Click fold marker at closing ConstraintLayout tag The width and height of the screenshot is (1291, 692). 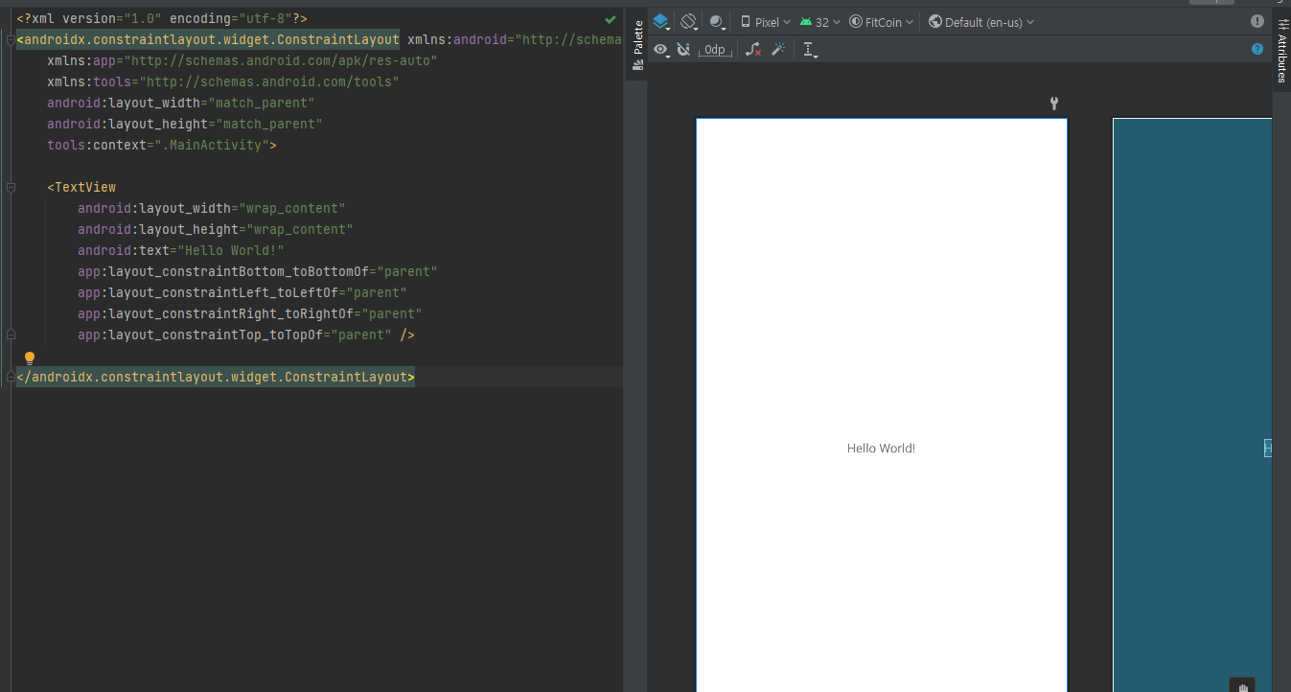(x=11, y=377)
